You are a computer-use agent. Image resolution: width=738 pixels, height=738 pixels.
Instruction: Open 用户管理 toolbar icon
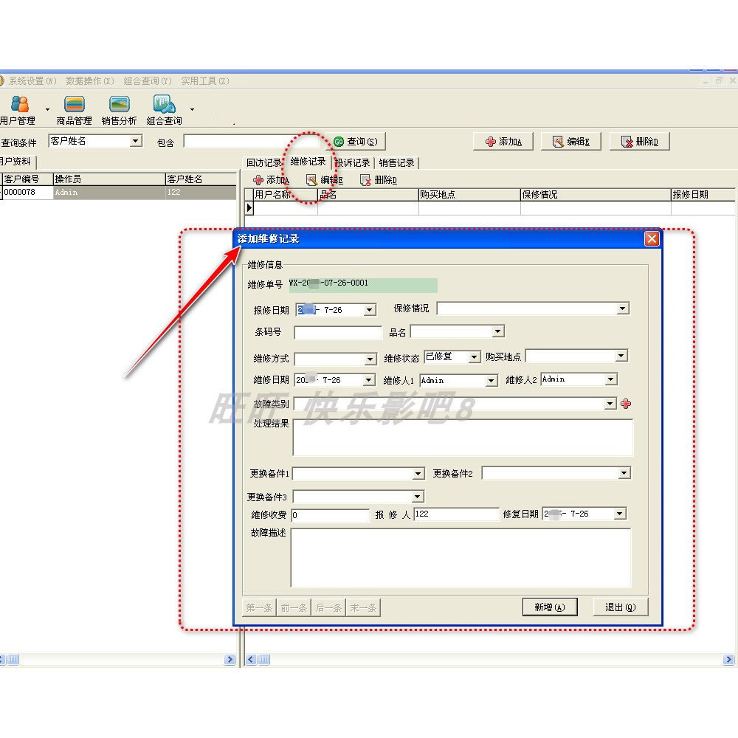pyautogui.click(x=19, y=110)
